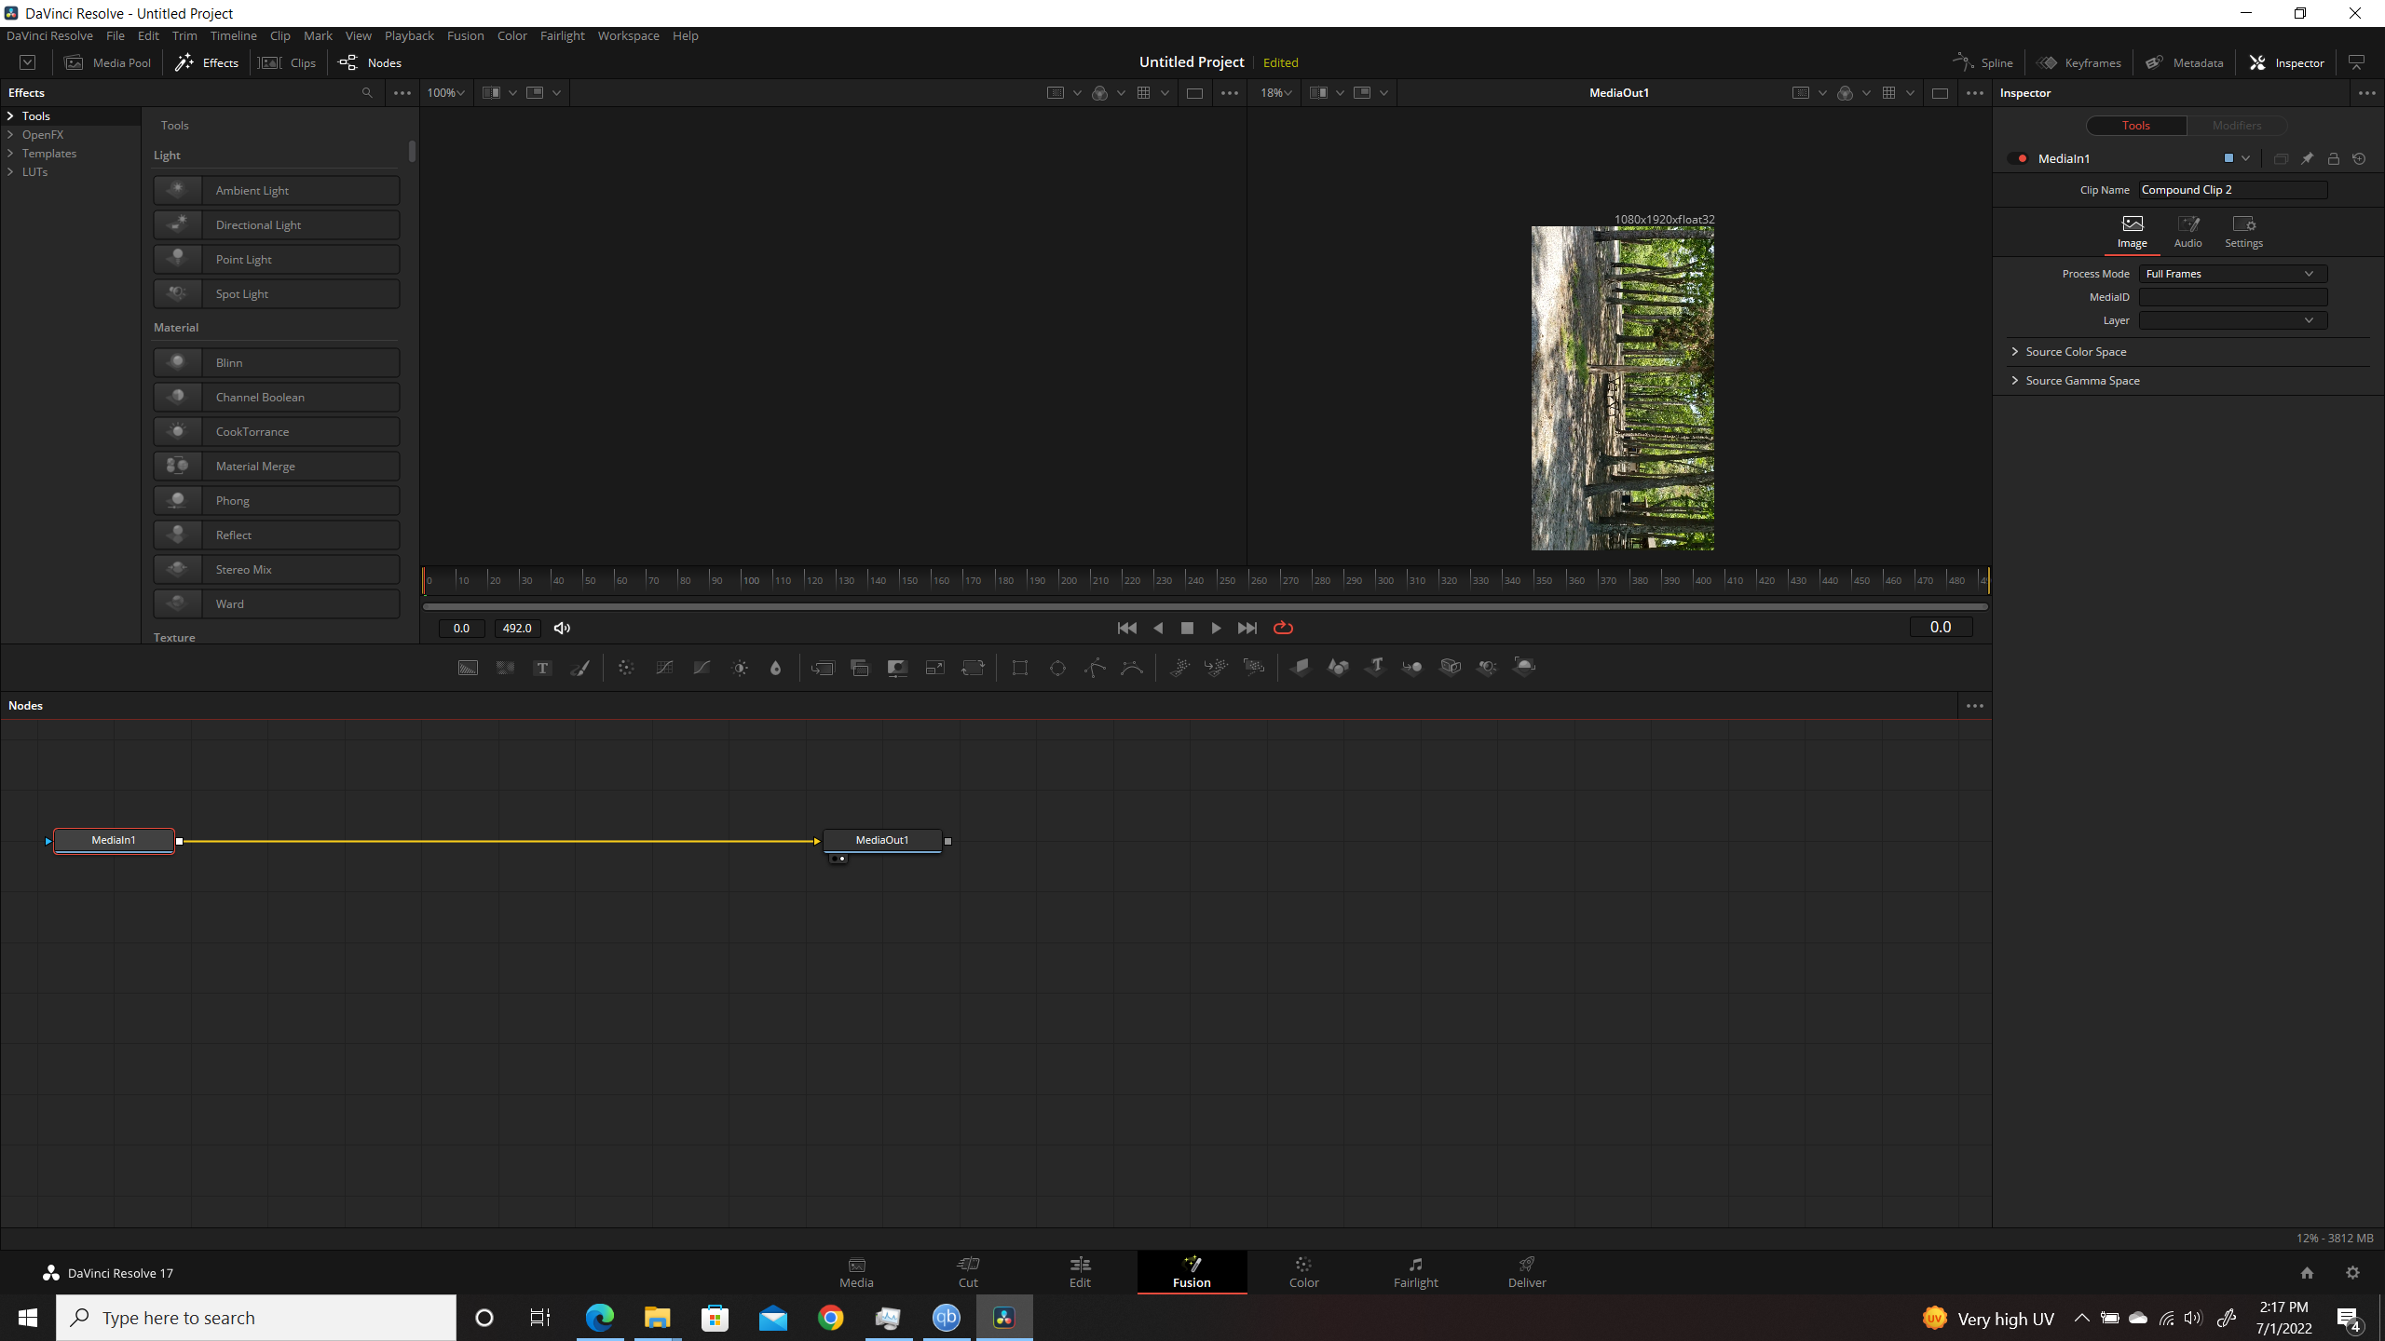Open the Fusion menu in menu bar

[x=465, y=36]
